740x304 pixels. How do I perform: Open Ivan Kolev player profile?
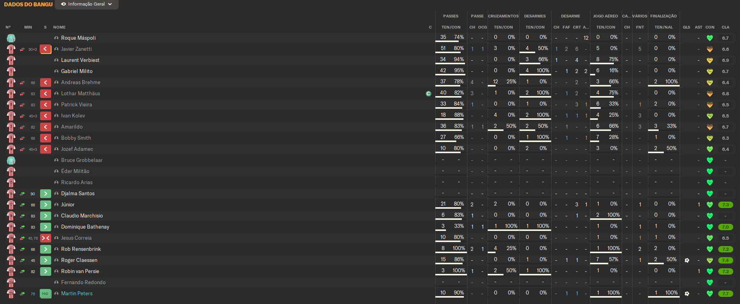[73, 116]
